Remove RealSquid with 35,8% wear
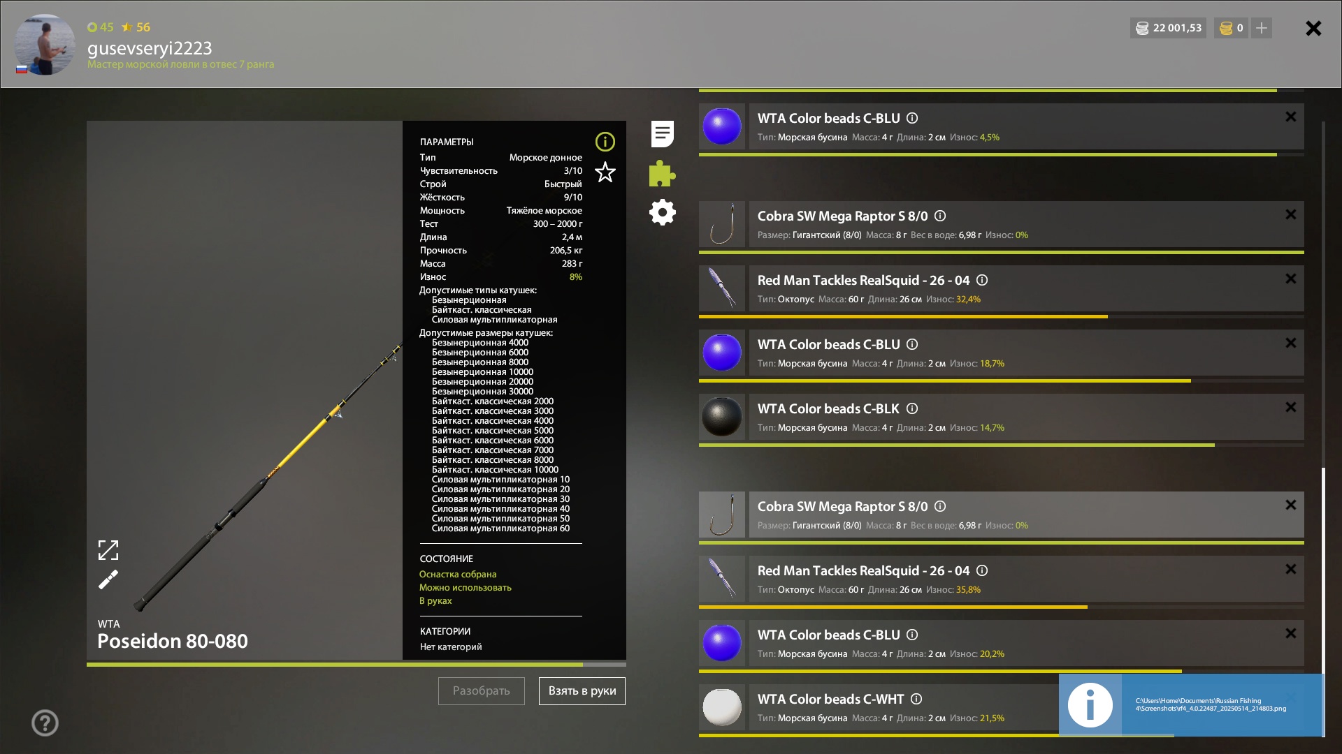Image resolution: width=1342 pixels, height=754 pixels. pos(1290,569)
